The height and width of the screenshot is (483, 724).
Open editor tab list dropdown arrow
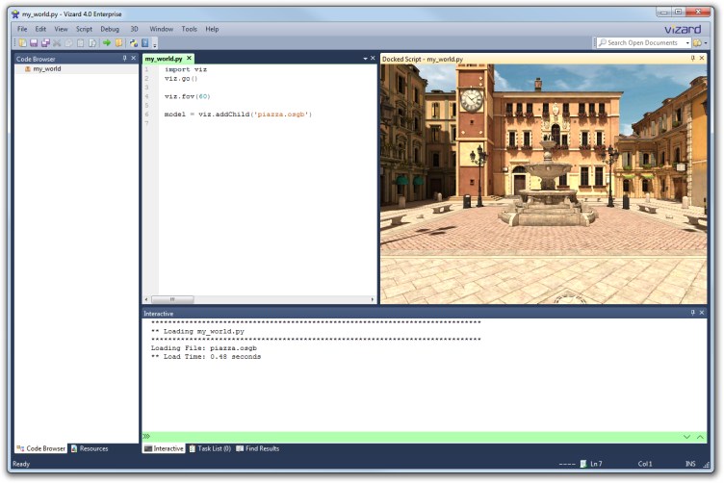tap(364, 59)
